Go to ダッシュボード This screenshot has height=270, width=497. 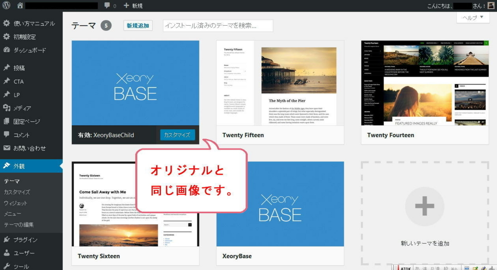[x=30, y=50]
